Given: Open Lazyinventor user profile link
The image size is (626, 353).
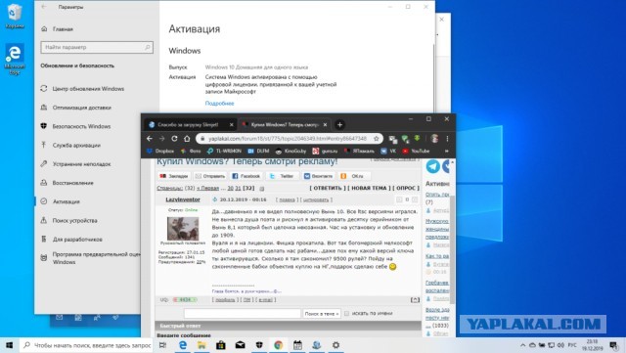Looking at the screenshot, I should click(x=183, y=199).
